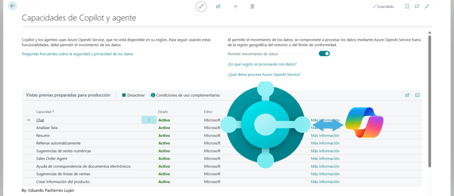Open ¿Qué datos procesa Azure OpenAI Service?

click(x=264, y=74)
